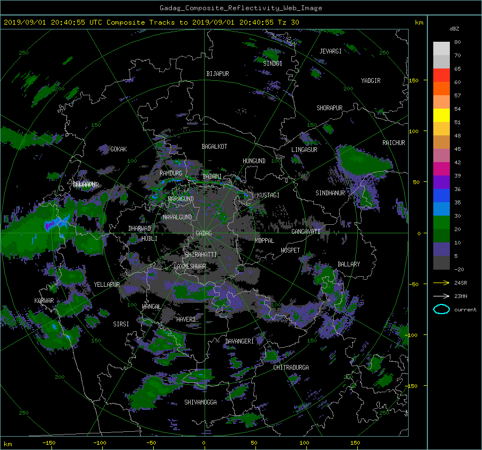482x450 pixels.
Task: Click the BAGALKOT city label
Action: click(214, 147)
